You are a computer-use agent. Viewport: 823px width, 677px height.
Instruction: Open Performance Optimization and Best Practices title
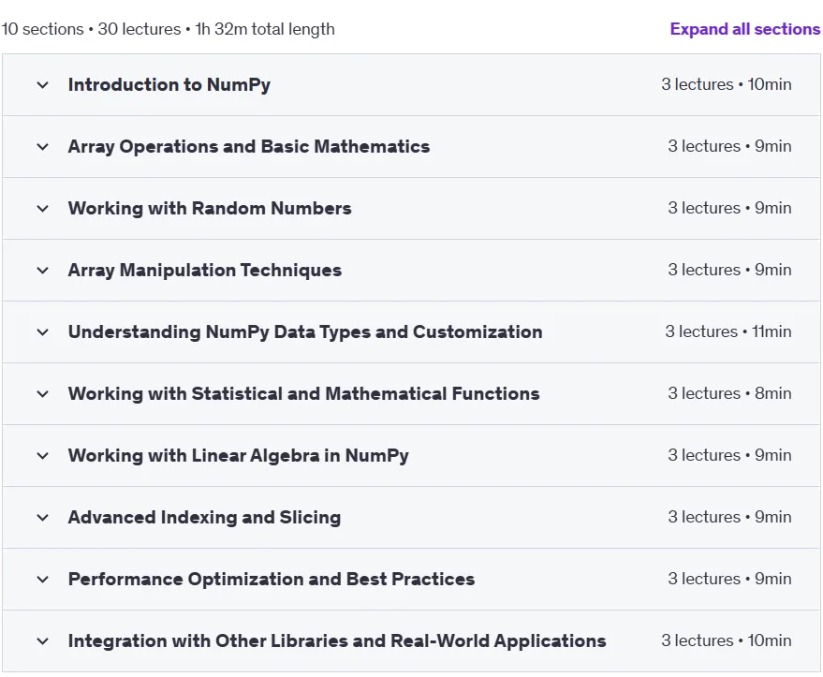pyautogui.click(x=272, y=580)
